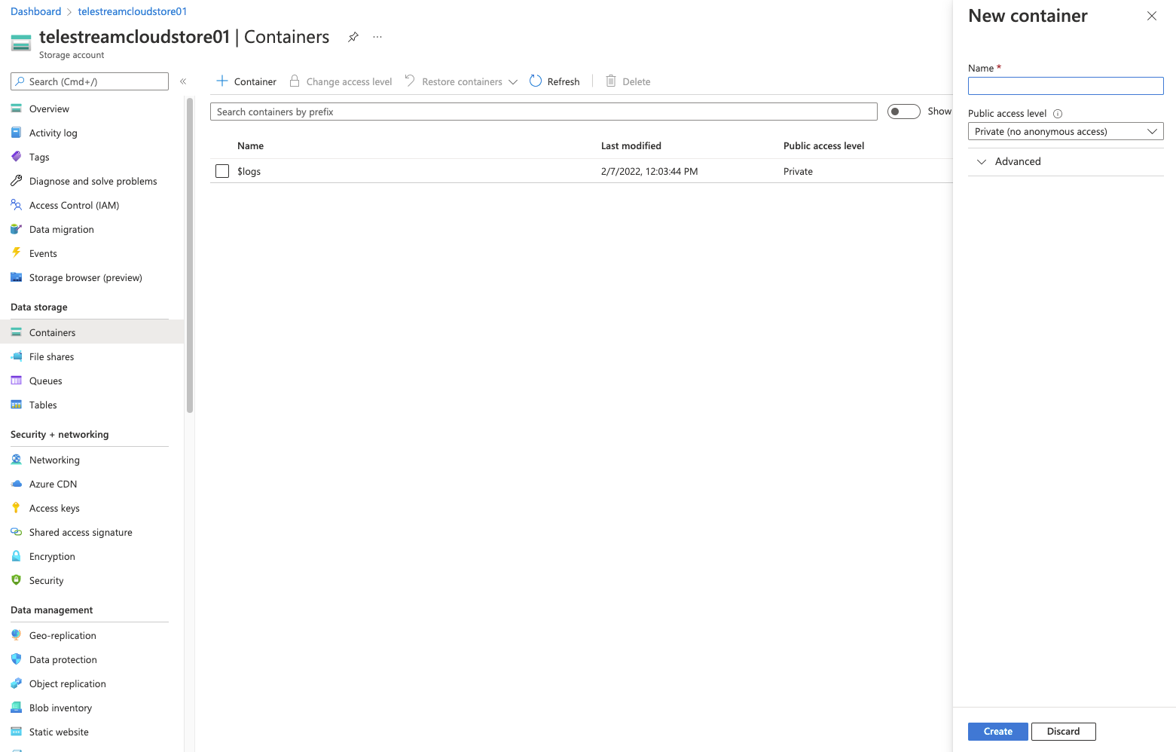Click the Create button

[997, 731]
